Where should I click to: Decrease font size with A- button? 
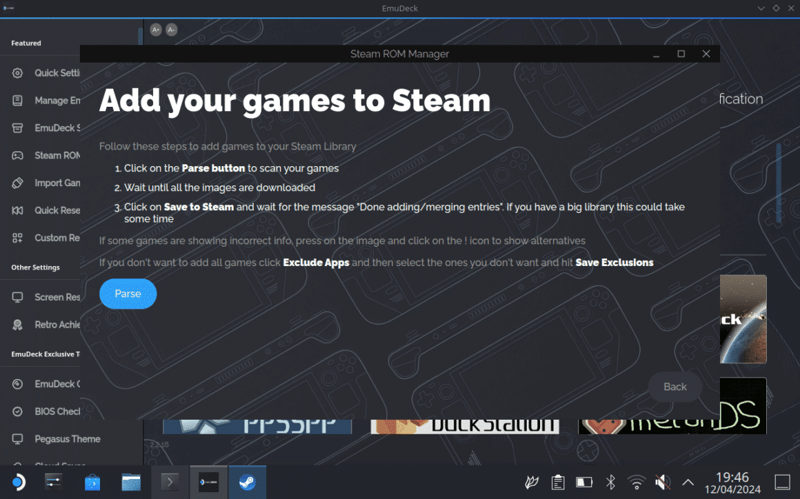[x=172, y=30]
